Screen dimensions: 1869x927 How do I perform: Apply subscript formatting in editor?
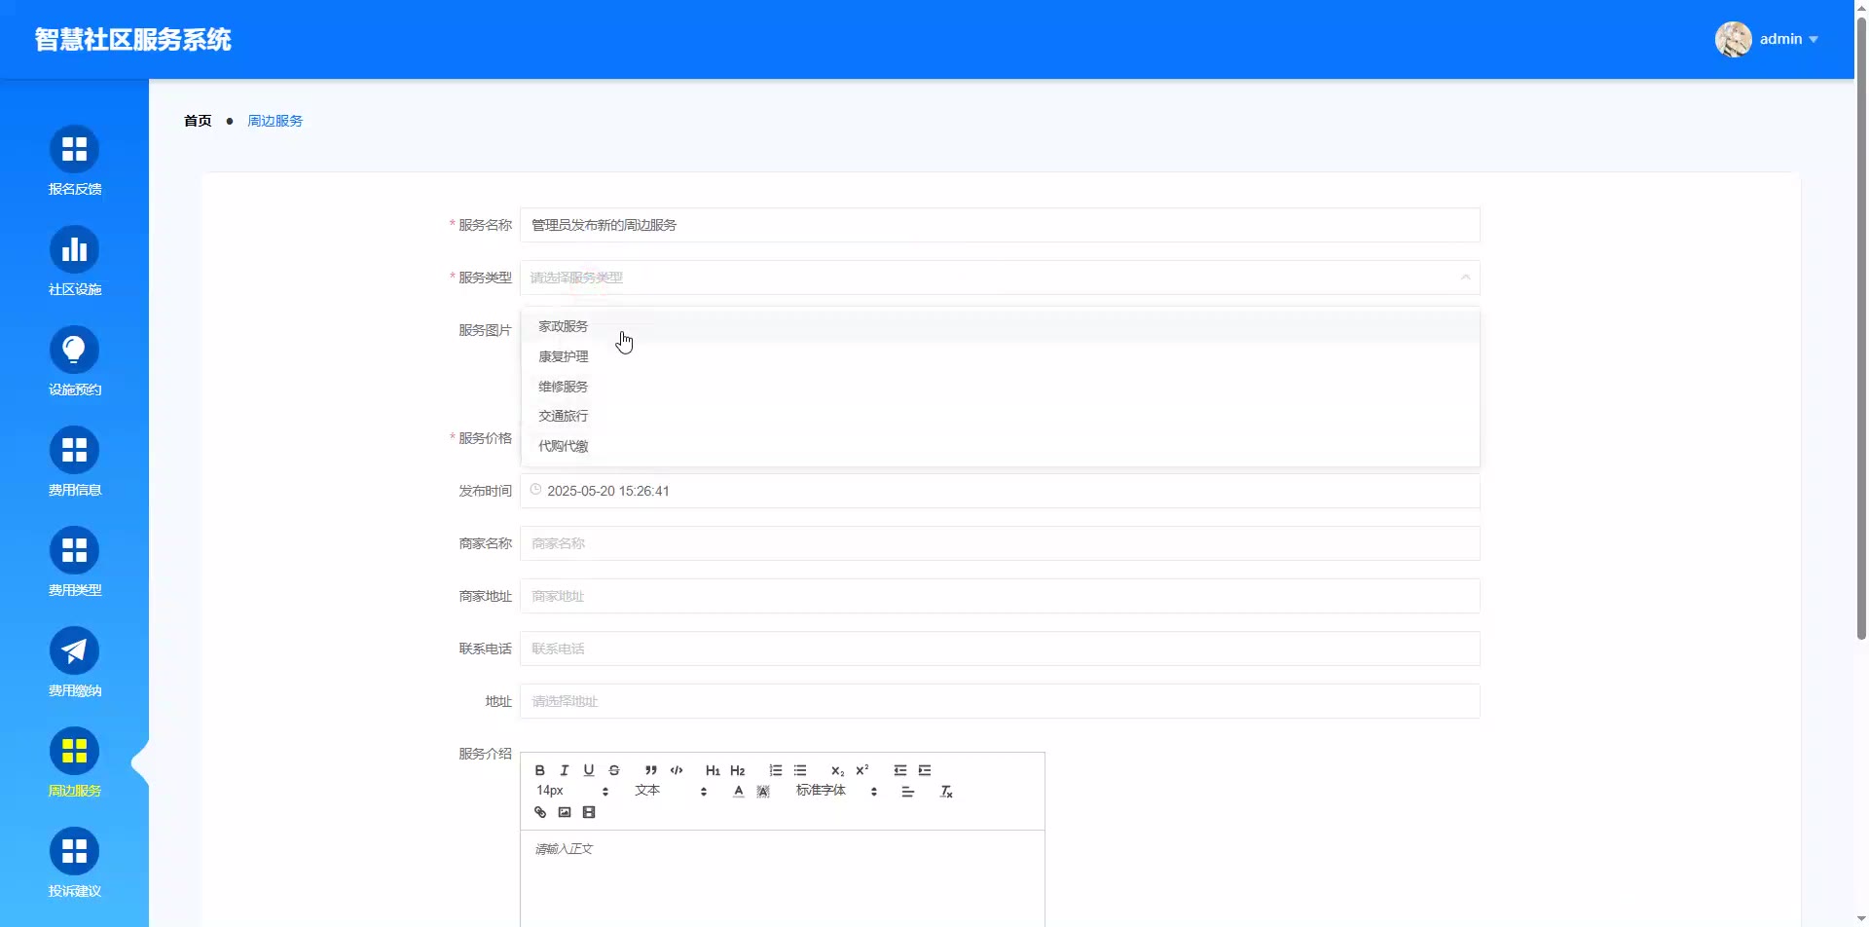pyautogui.click(x=837, y=770)
